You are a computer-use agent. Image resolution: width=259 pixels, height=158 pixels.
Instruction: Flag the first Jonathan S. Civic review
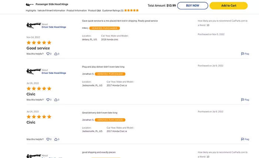pyautogui.click(x=245, y=100)
